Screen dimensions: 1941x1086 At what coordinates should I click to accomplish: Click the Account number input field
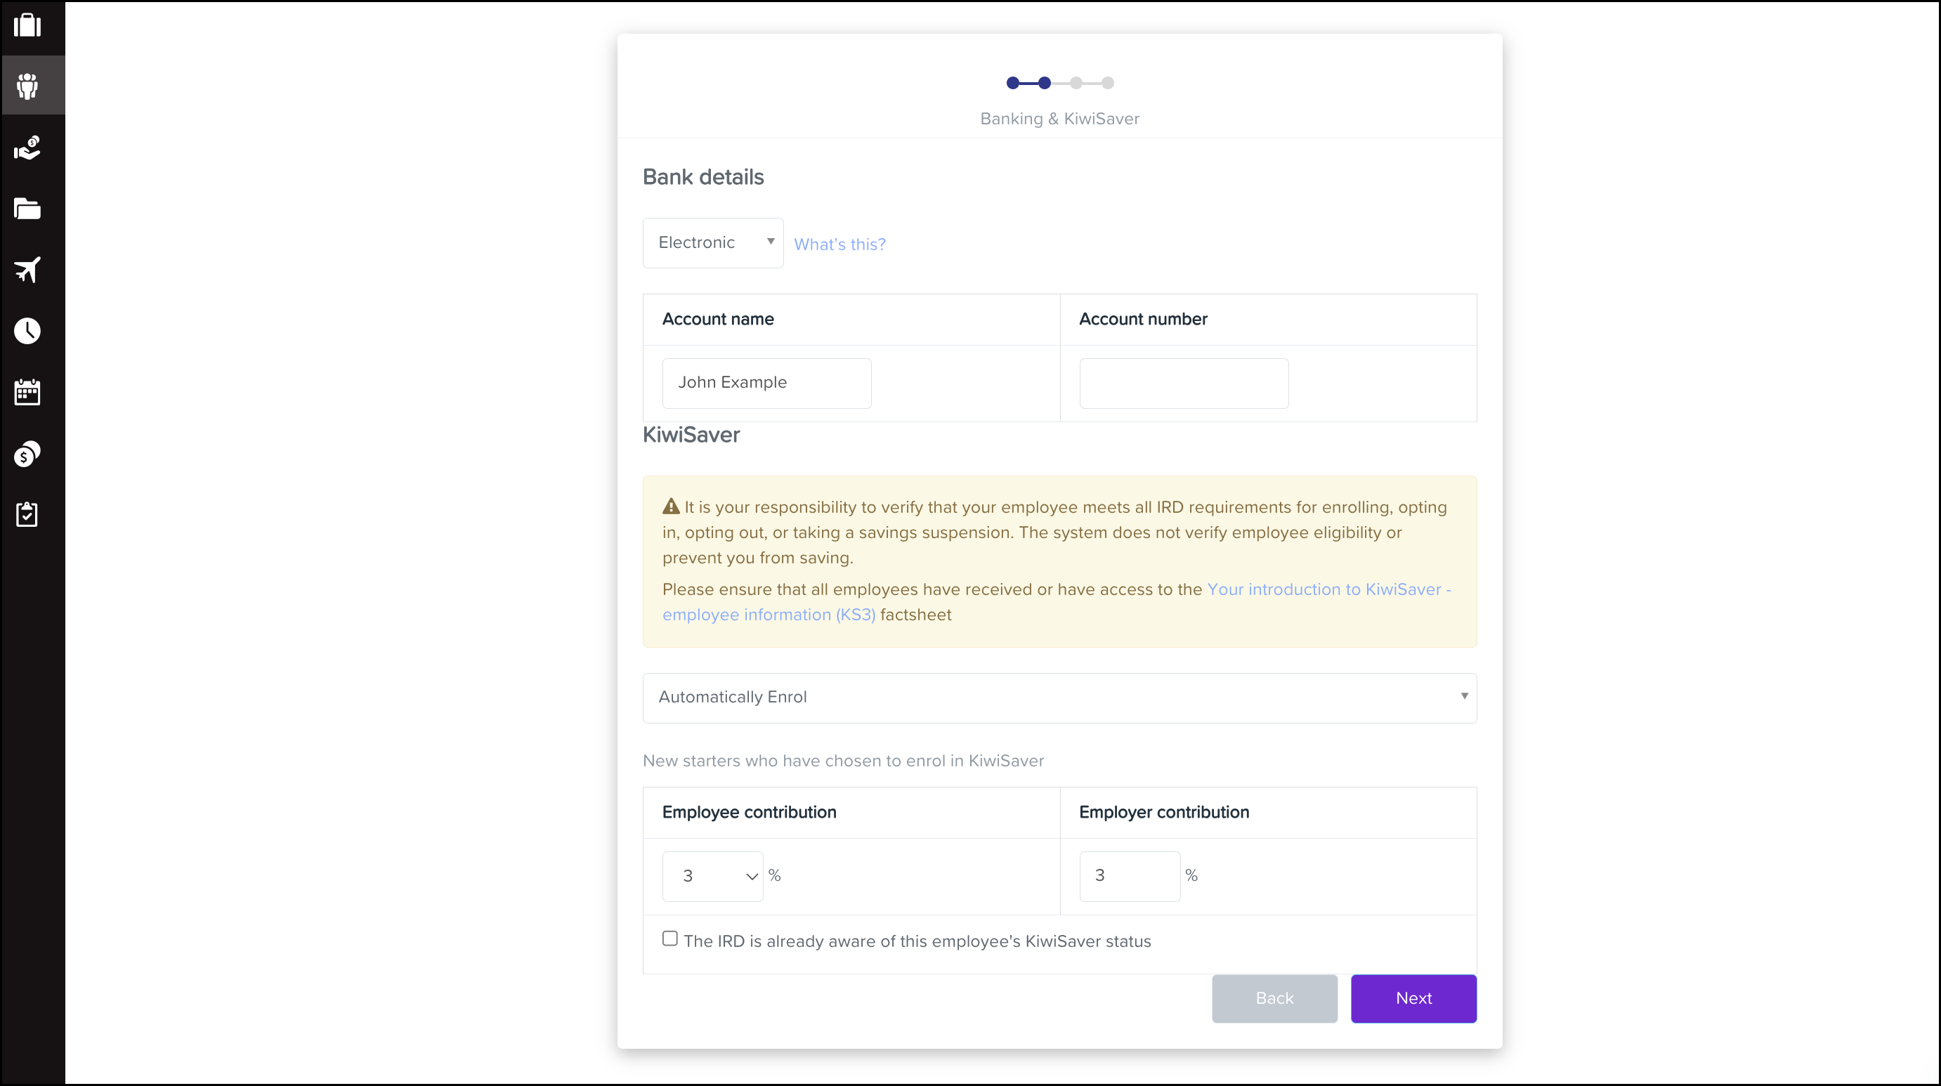pos(1183,383)
